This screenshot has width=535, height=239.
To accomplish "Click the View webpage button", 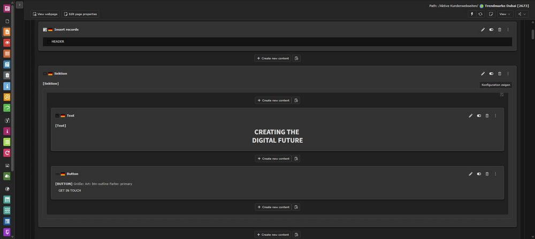I will click(45, 14).
